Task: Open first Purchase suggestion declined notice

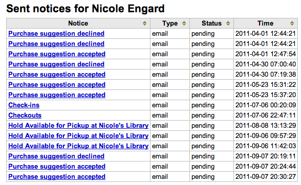Action: coord(56,34)
